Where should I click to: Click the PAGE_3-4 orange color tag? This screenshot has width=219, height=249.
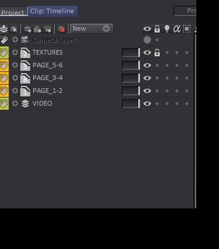(x=4, y=78)
